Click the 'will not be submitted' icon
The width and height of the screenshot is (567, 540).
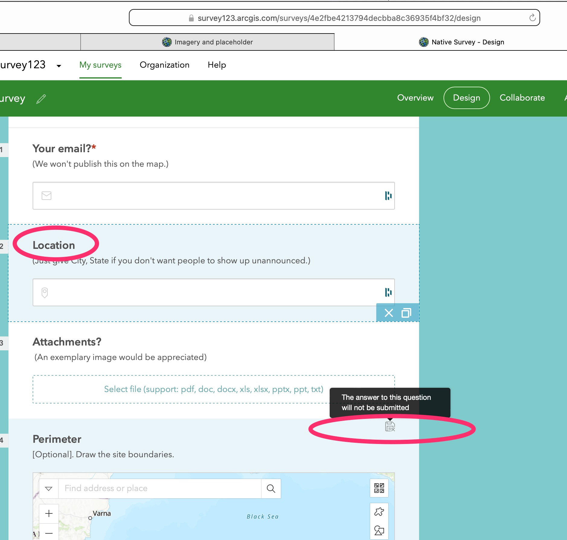(390, 426)
